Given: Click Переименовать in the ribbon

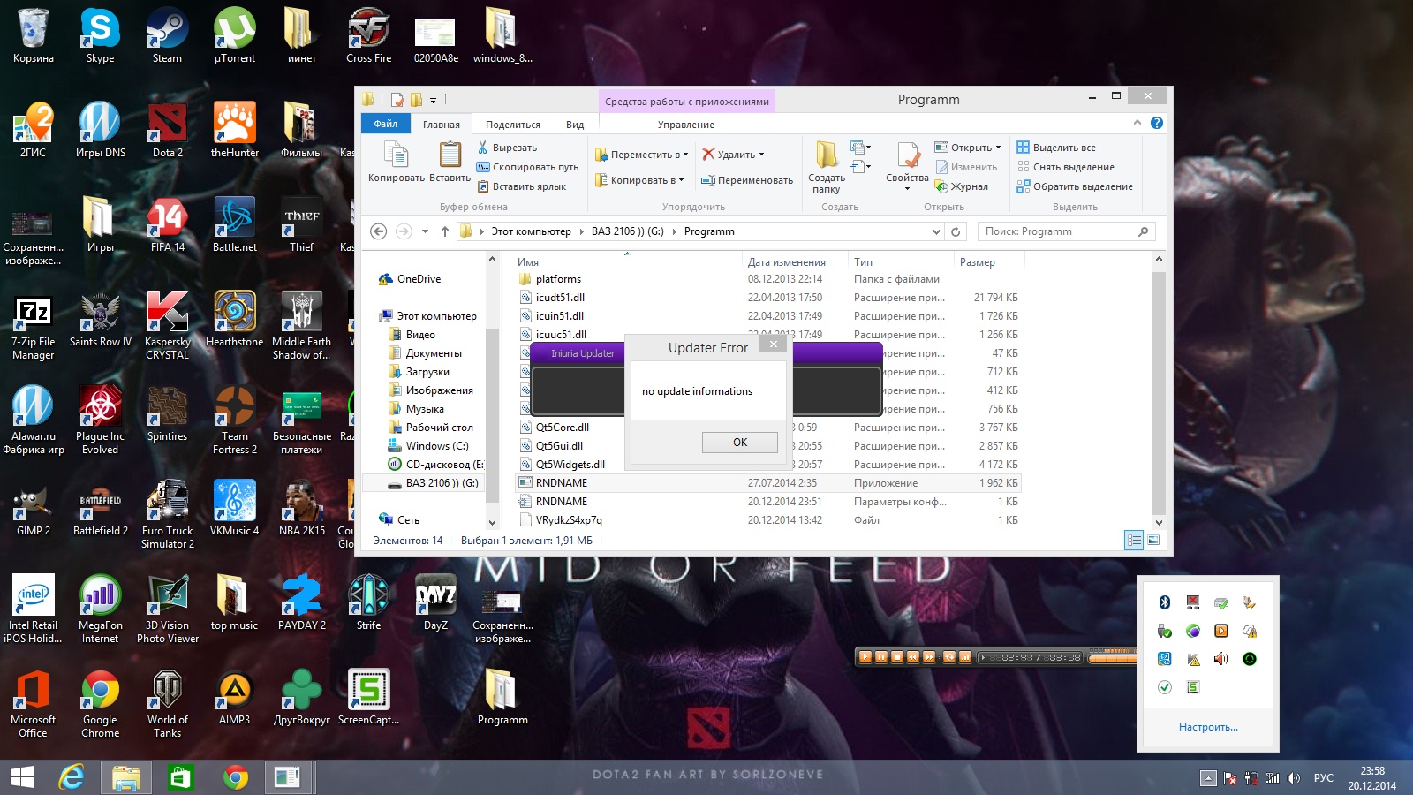Looking at the screenshot, I should [747, 180].
